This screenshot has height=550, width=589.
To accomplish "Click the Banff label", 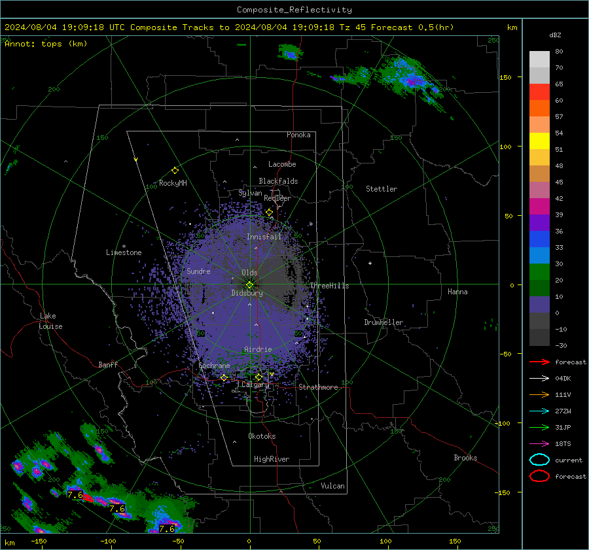I will click(x=108, y=365).
